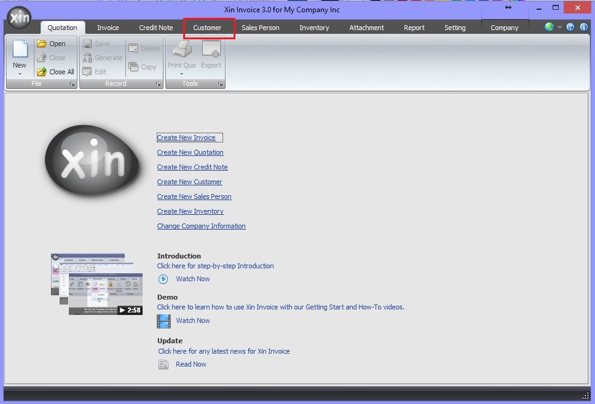
Task: Open Help question mark icon
Action: click(570, 27)
